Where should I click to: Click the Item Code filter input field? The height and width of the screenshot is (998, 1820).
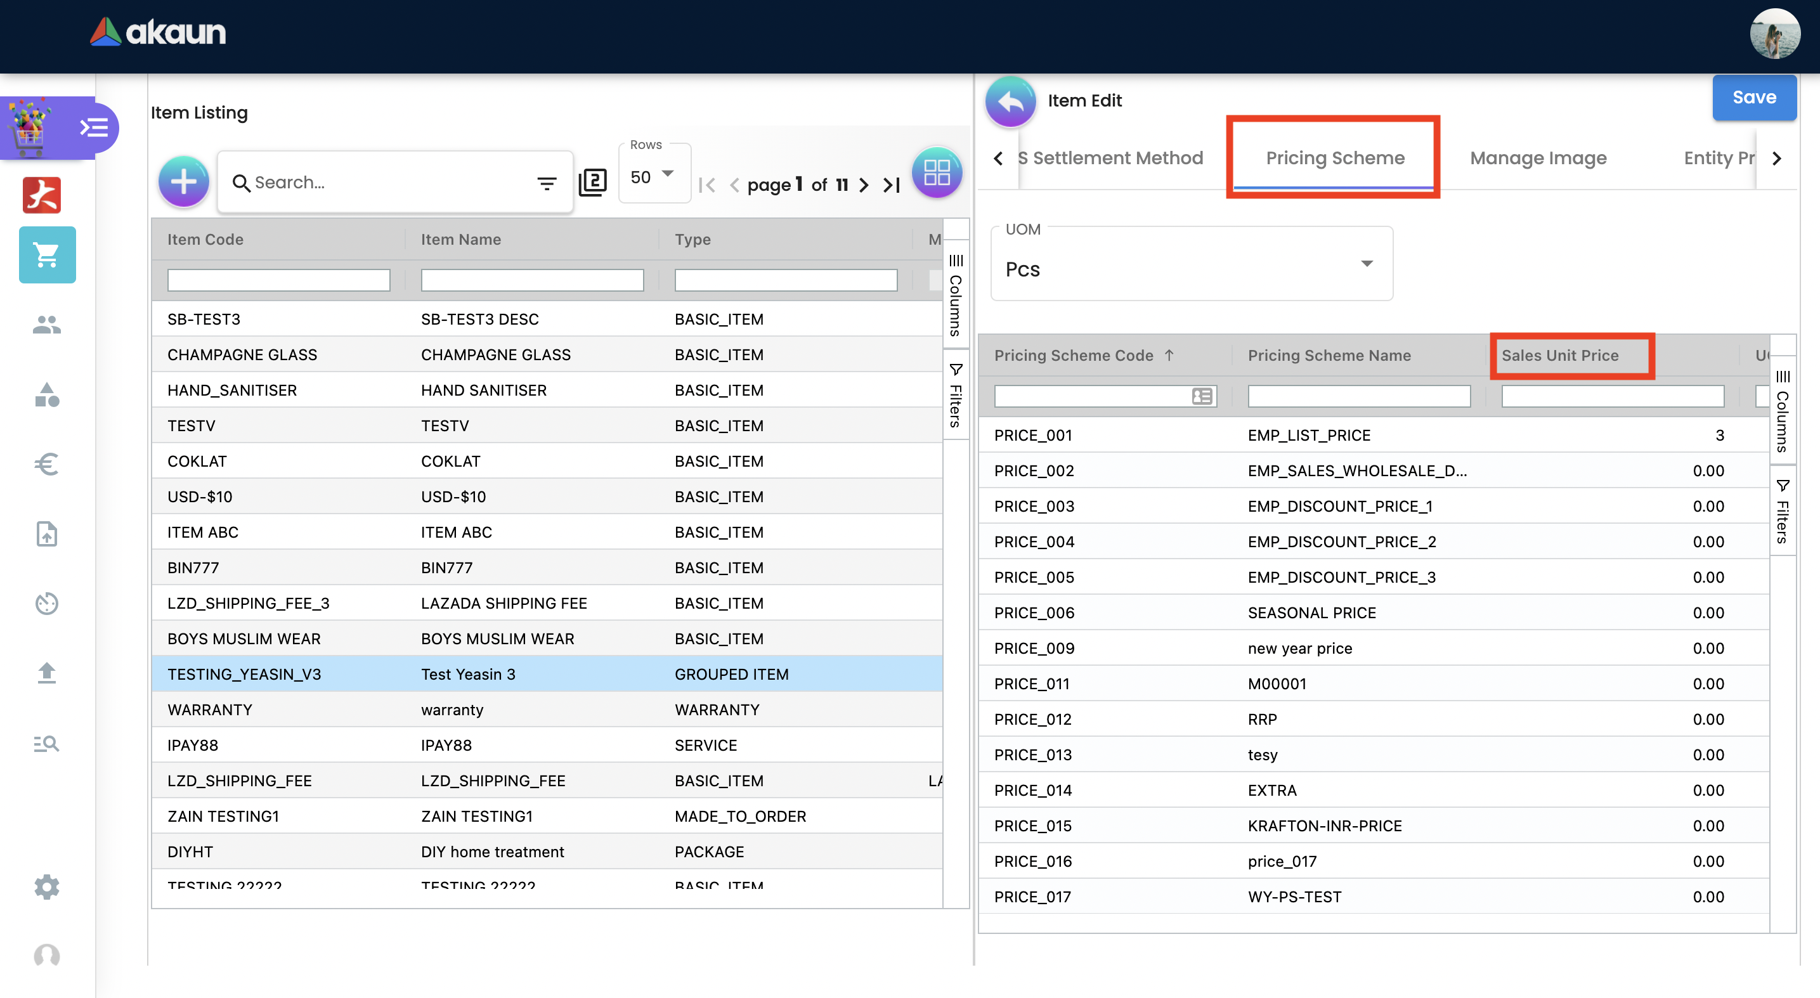pos(278,280)
